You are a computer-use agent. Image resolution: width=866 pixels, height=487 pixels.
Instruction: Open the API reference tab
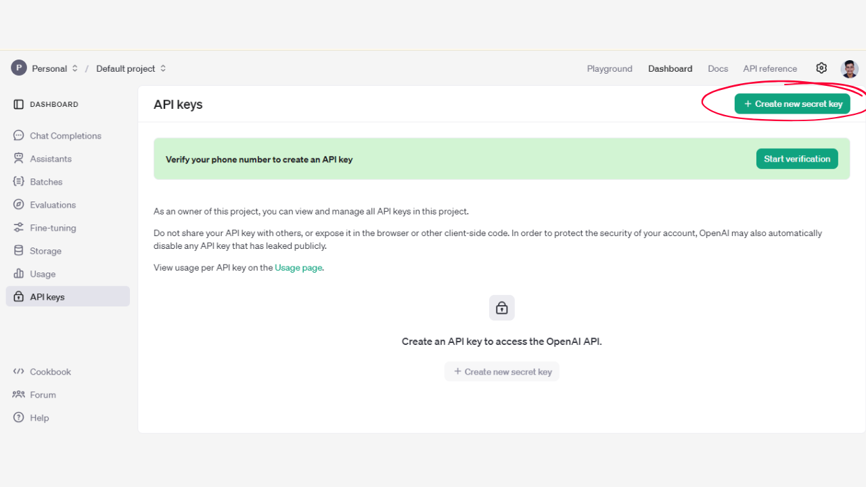click(770, 68)
